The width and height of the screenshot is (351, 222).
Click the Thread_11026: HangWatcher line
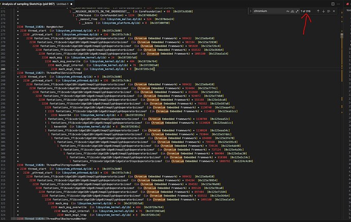pos(40,27)
